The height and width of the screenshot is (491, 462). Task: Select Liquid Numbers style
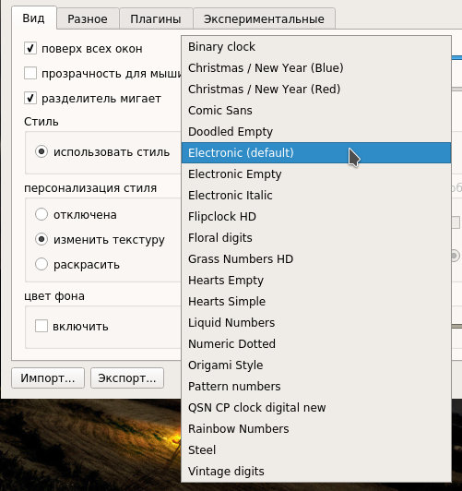pyautogui.click(x=316, y=323)
